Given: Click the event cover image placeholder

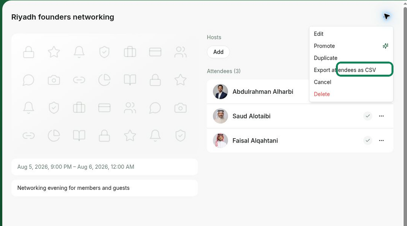Looking at the screenshot, I should [x=105, y=94].
